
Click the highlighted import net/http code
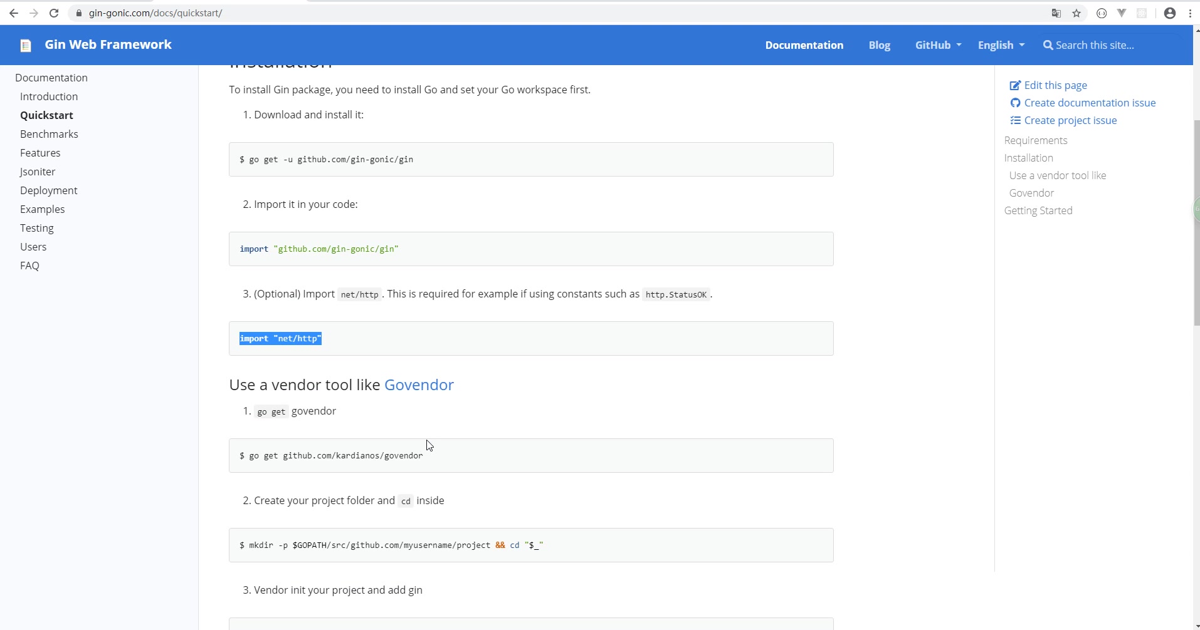click(280, 338)
